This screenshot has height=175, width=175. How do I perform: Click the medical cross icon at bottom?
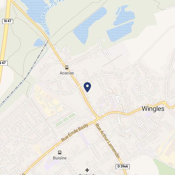(x=87, y=170)
